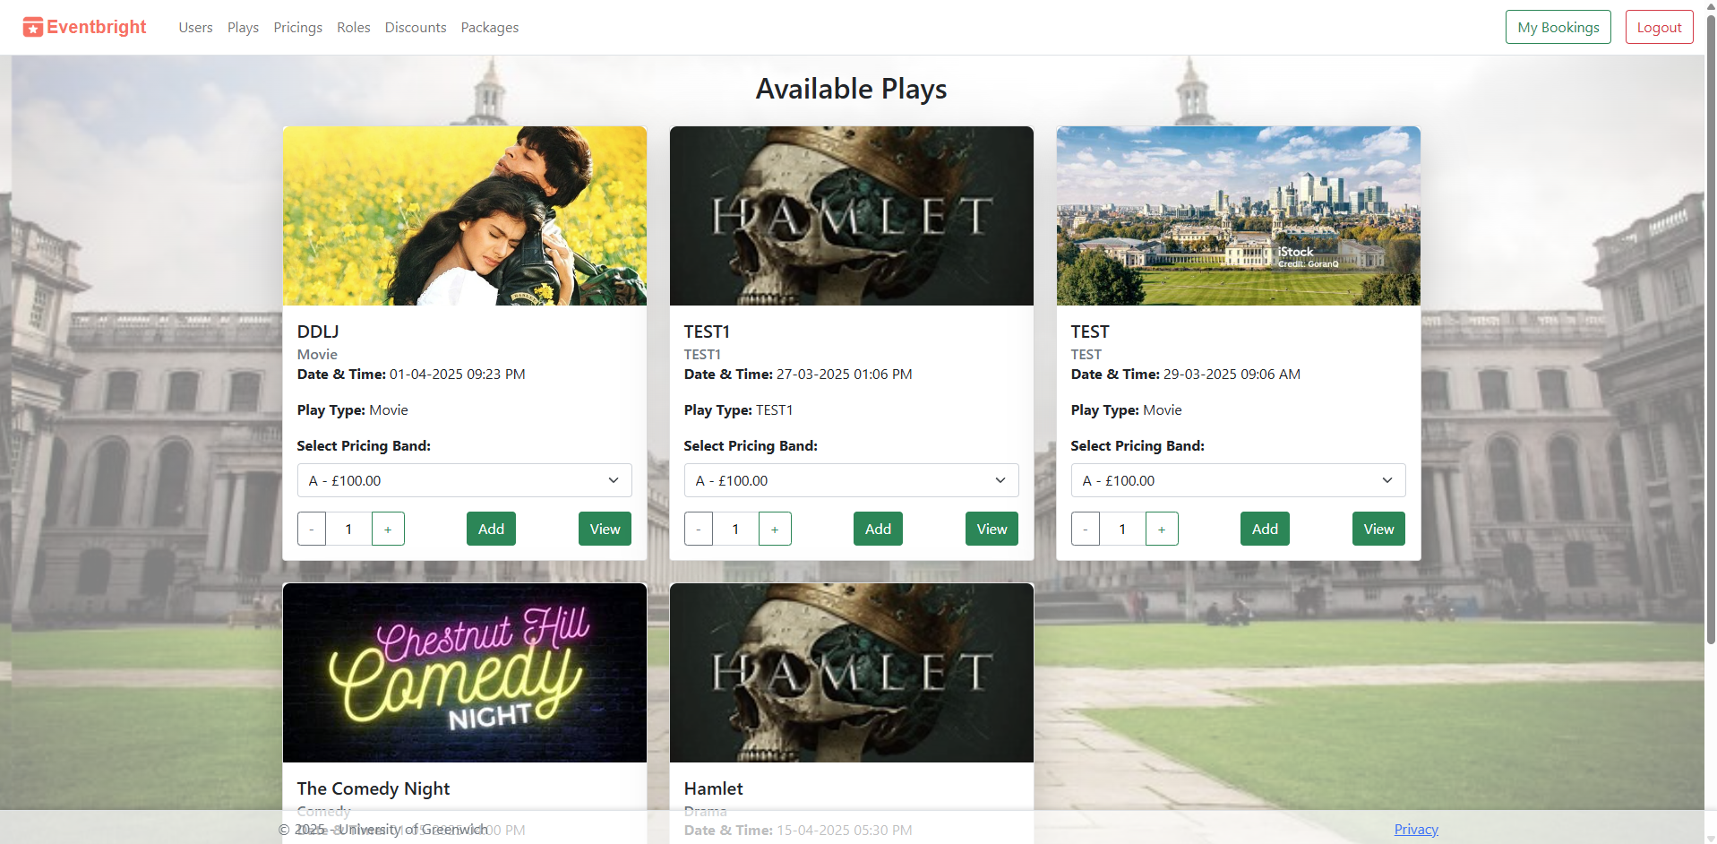Open the pricing band dropdown for DDLJ
The width and height of the screenshot is (1717, 844).
[464, 480]
